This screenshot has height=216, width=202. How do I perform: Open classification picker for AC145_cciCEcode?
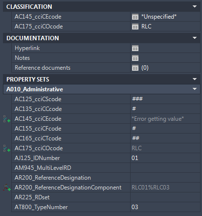[x=135, y=17]
